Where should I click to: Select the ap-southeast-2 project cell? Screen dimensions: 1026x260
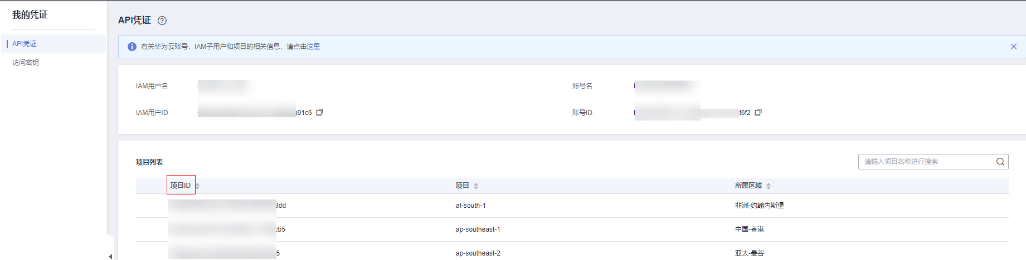tap(478, 253)
